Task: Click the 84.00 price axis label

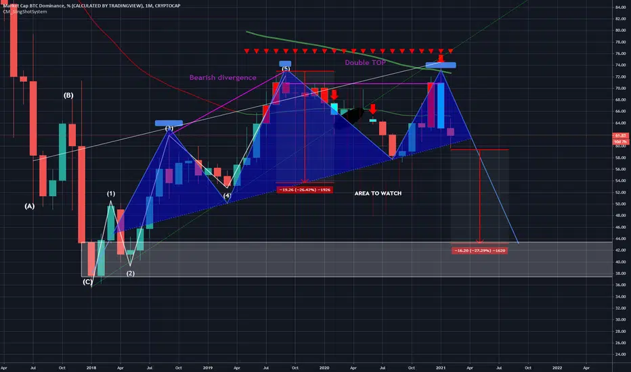Action: 620,7
